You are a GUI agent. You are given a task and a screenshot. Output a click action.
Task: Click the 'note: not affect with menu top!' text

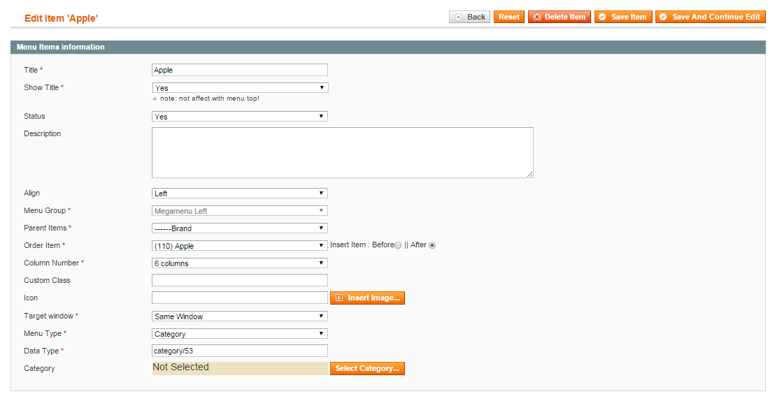210,99
